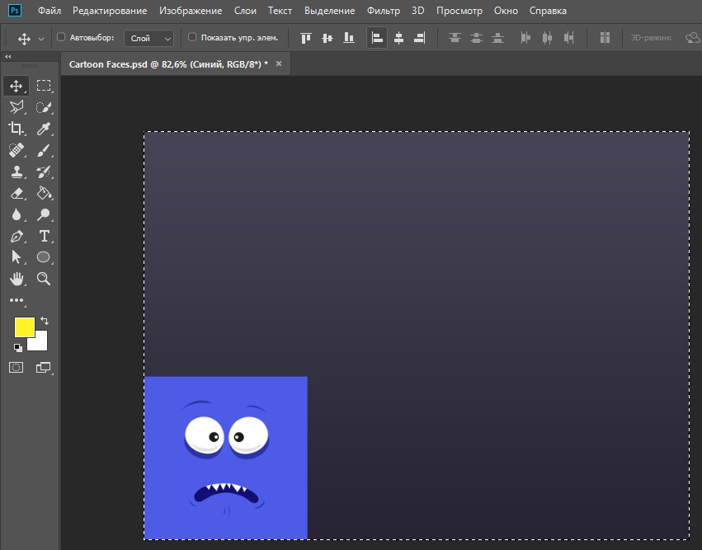Choose the Zoom magnifier tool
This screenshot has width=702, height=550.
(x=44, y=279)
